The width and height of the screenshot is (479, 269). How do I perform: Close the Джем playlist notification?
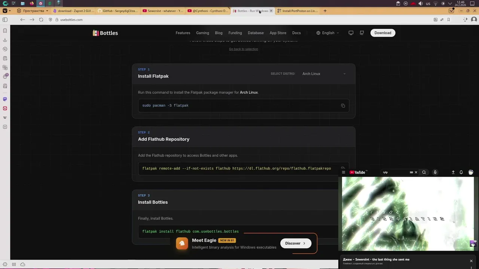[471, 261]
